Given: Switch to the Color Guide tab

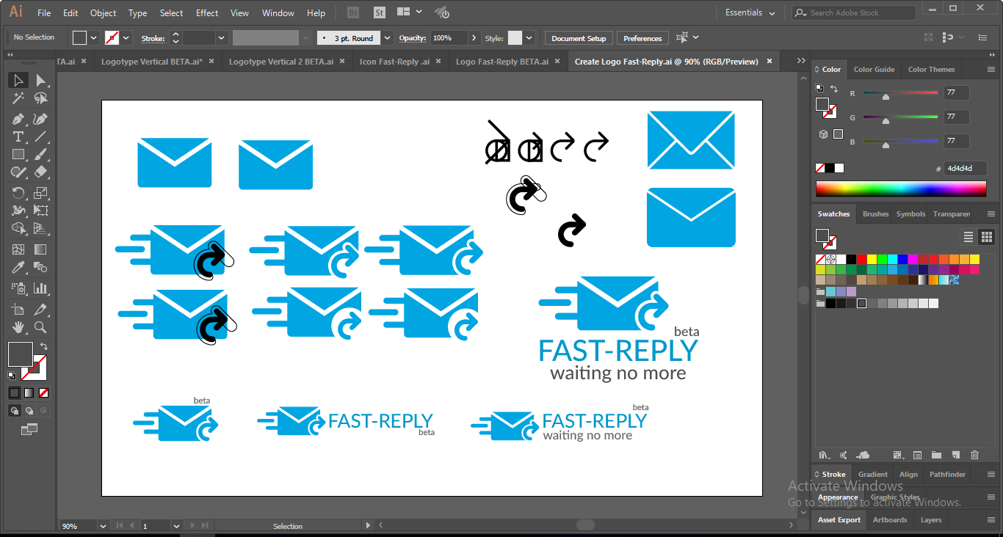Looking at the screenshot, I should (874, 70).
